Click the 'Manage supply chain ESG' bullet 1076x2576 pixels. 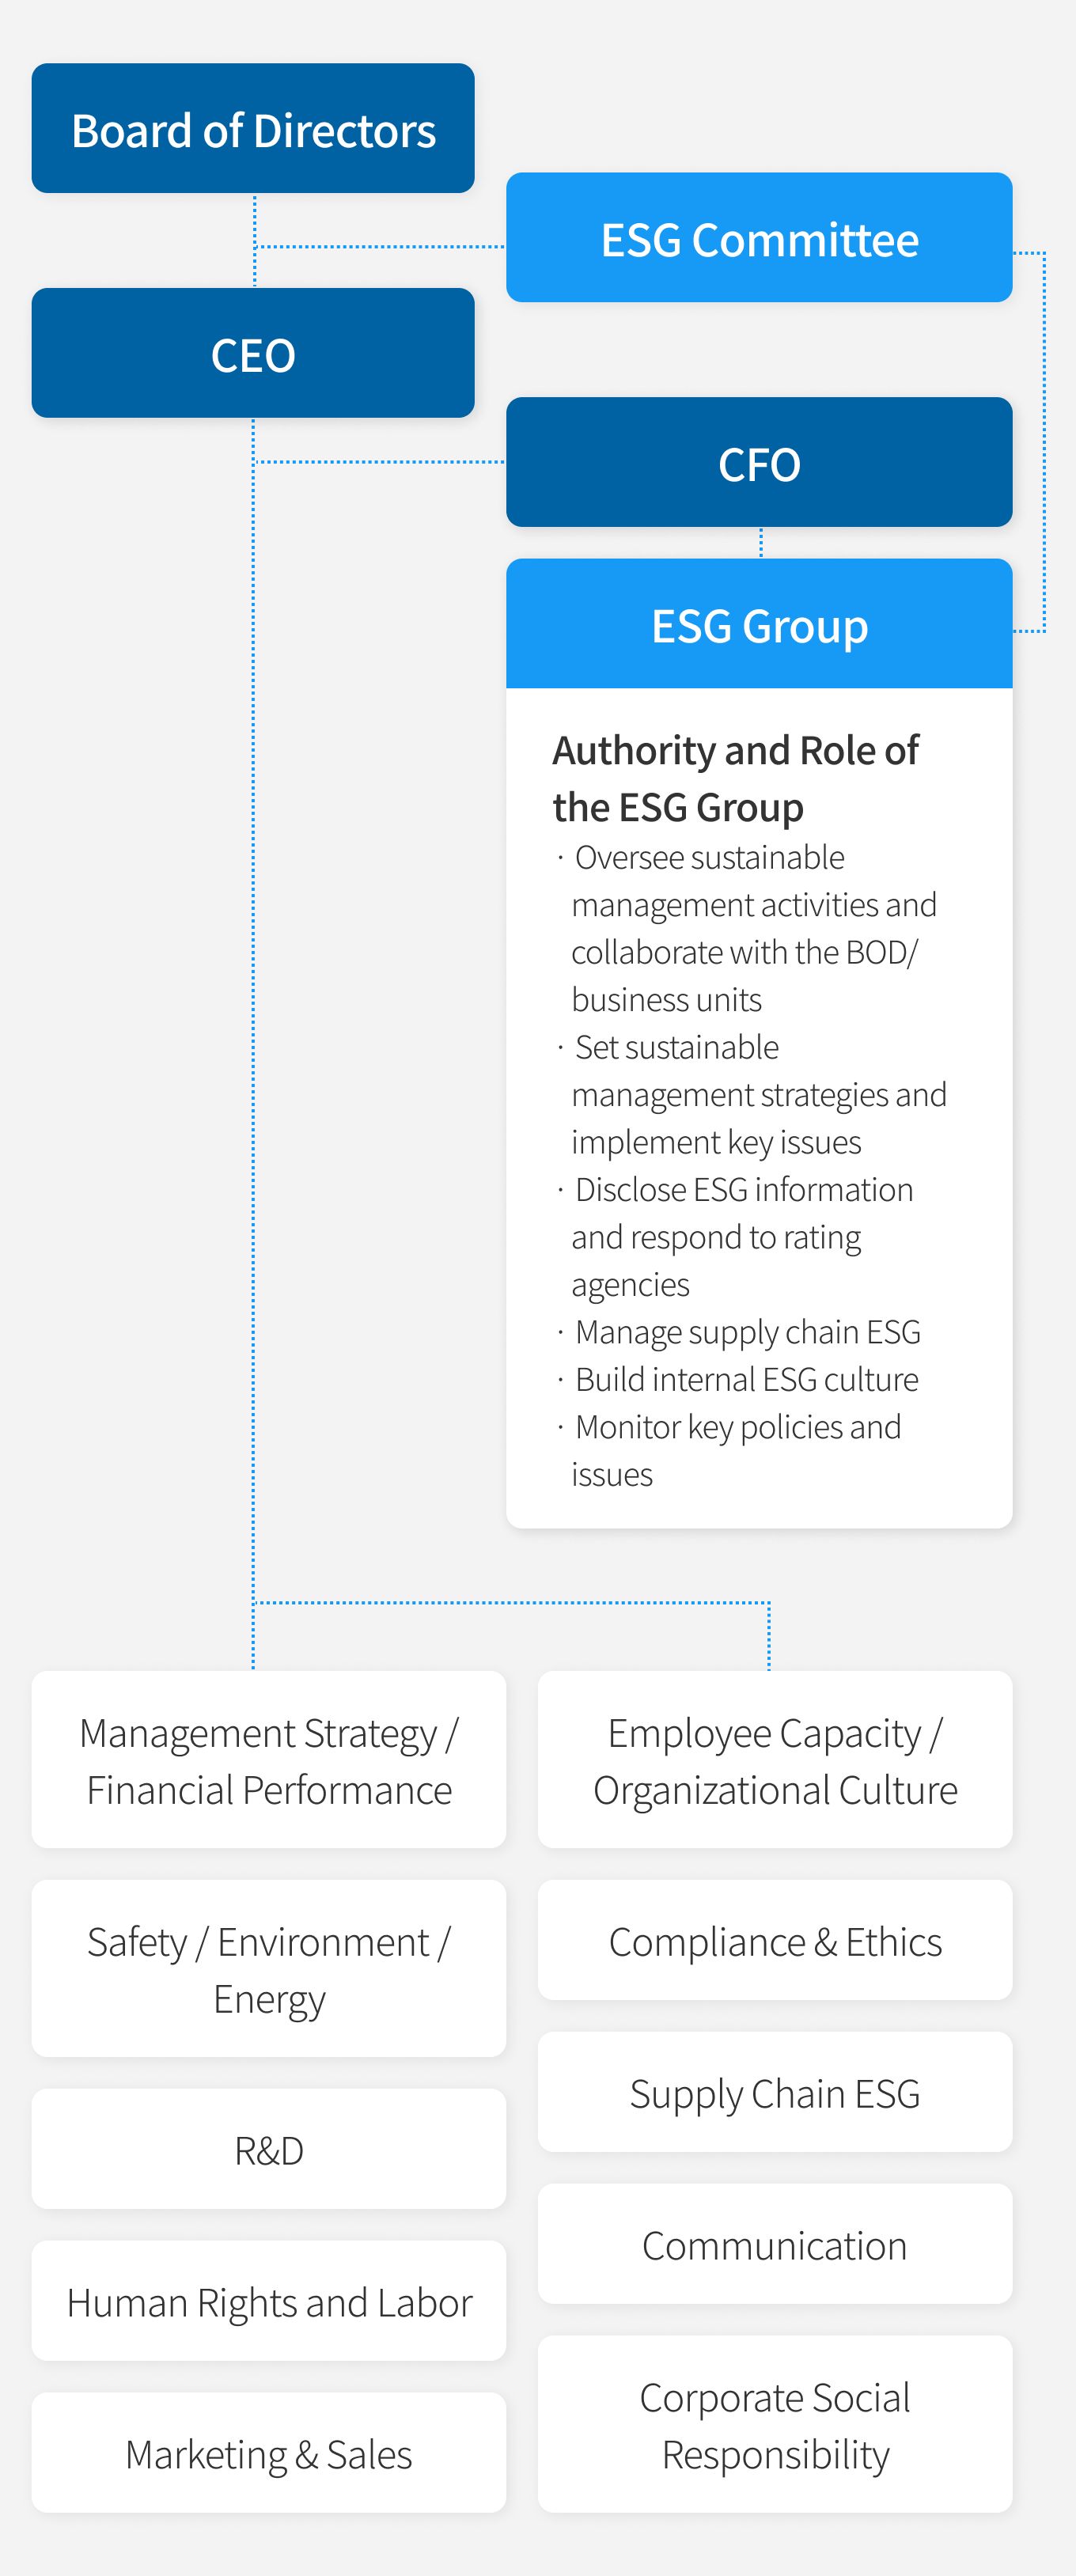[x=739, y=1332]
